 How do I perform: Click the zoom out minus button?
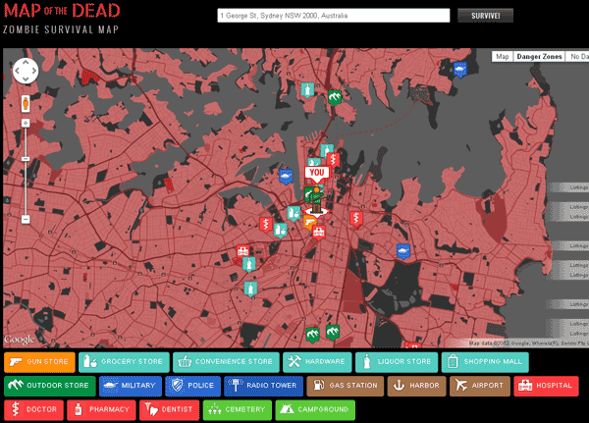tap(26, 219)
